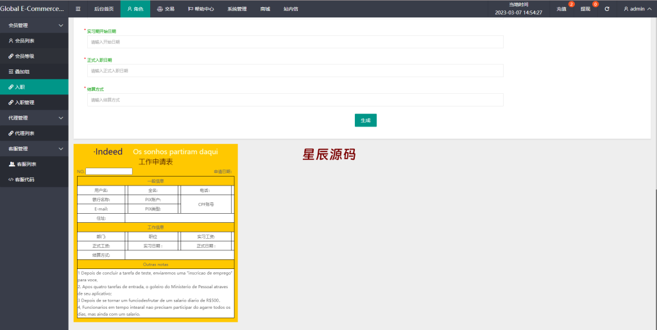The image size is (657, 330).
Task: Click the 用户名: cell in the form
Action: pos(101,191)
